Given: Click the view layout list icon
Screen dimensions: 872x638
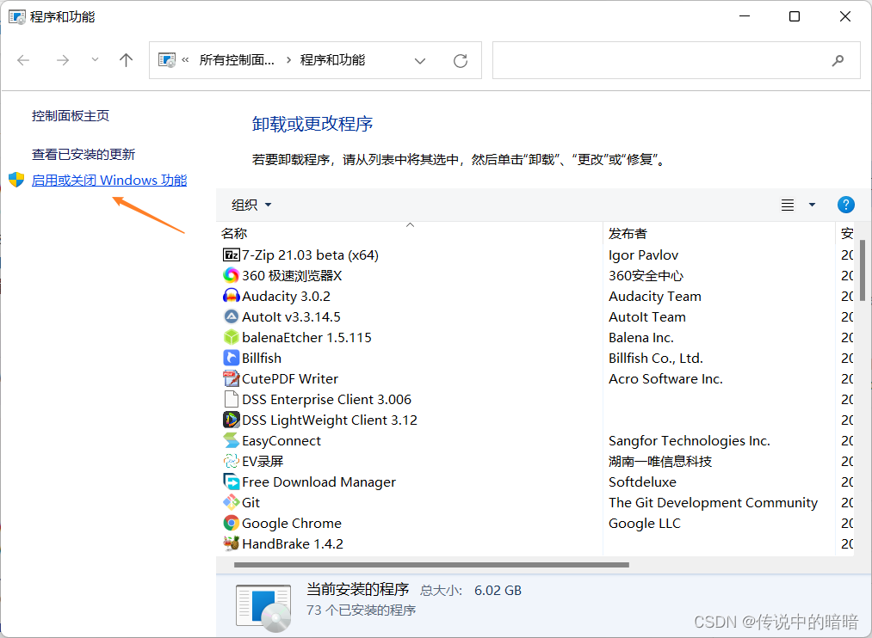Looking at the screenshot, I should [x=788, y=205].
